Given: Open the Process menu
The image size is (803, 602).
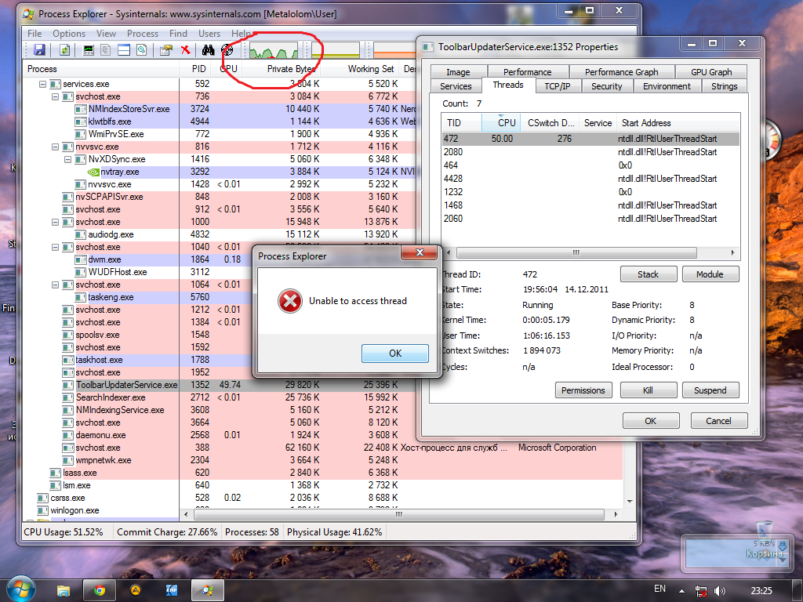Looking at the screenshot, I should tap(143, 33).
